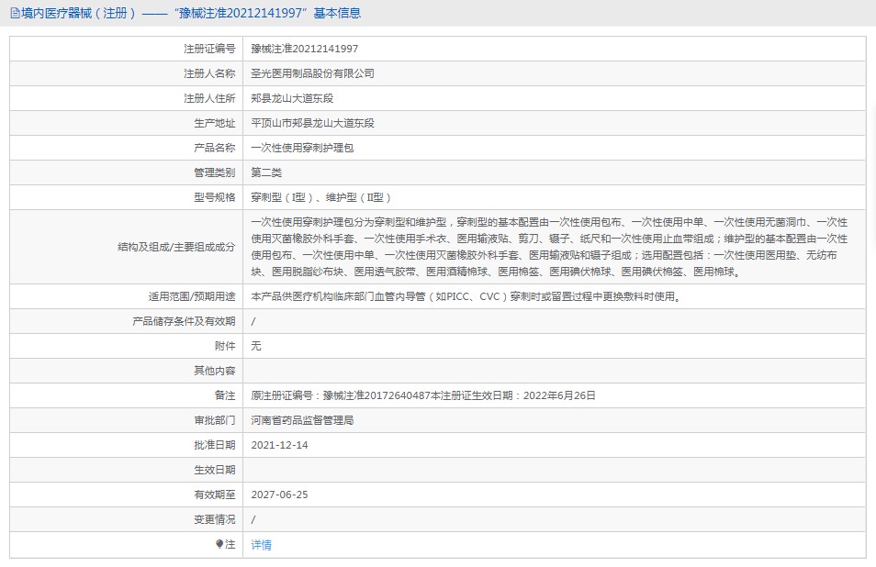Select approval date 2021-12-14

tap(279, 445)
